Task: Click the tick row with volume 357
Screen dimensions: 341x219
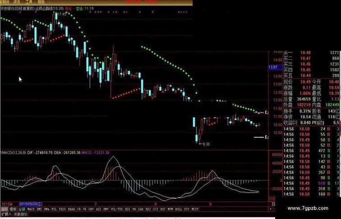Action: tap(312, 172)
